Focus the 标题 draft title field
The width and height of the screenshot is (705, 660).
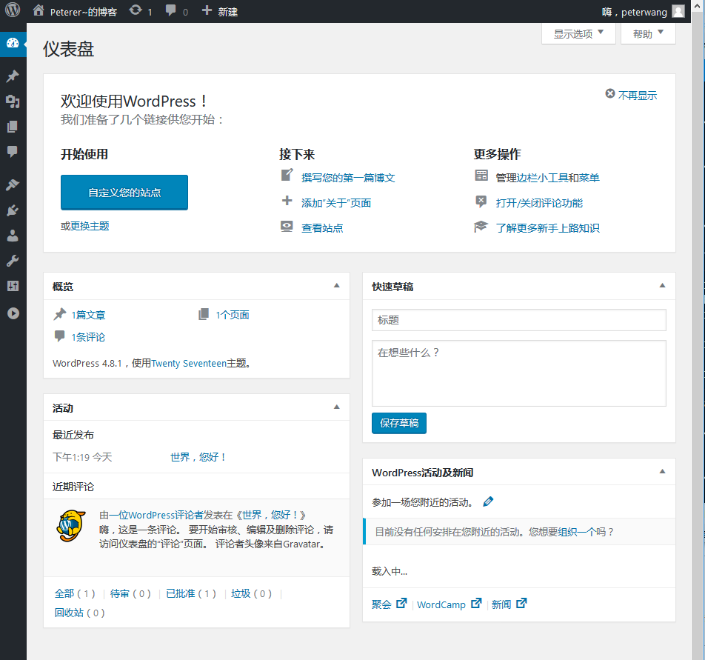point(519,320)
